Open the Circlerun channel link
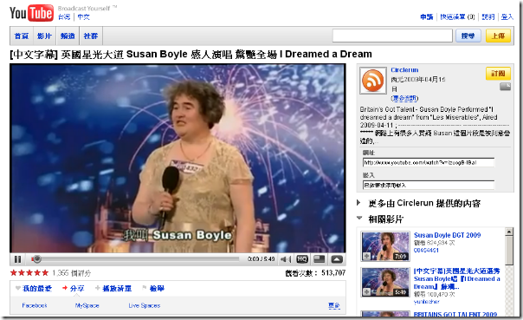 [404, 70]
